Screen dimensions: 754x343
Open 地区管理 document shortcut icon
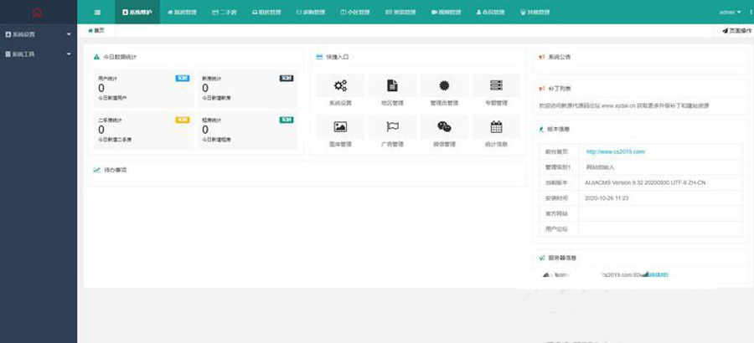click(392, 85)
